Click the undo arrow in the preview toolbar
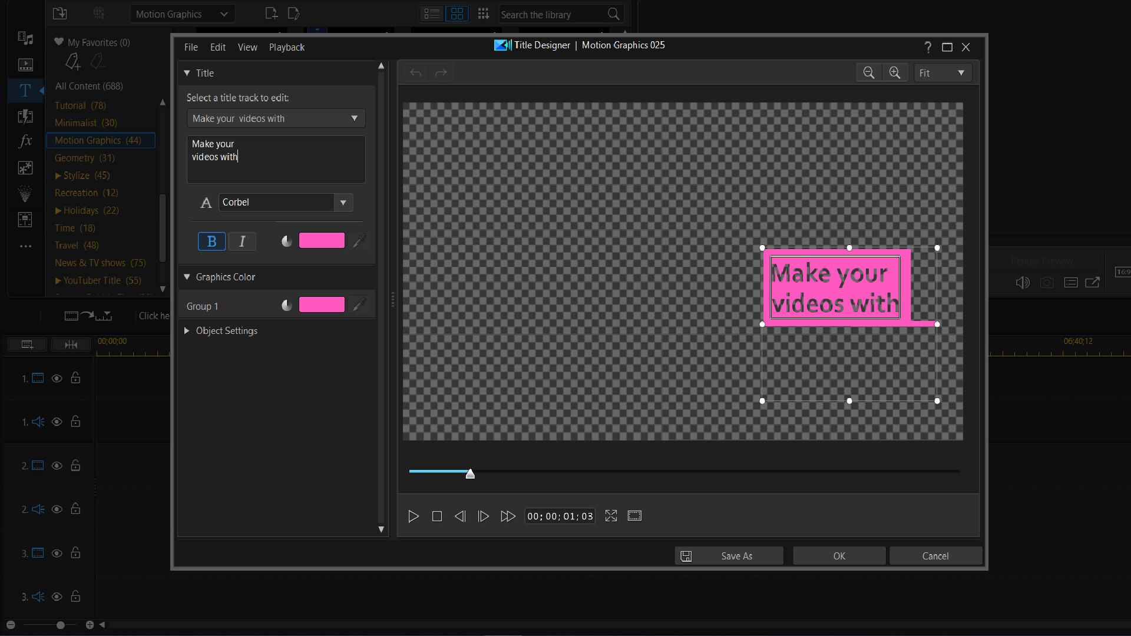This screenshot has width=1131, height=636. pos(415,72)
